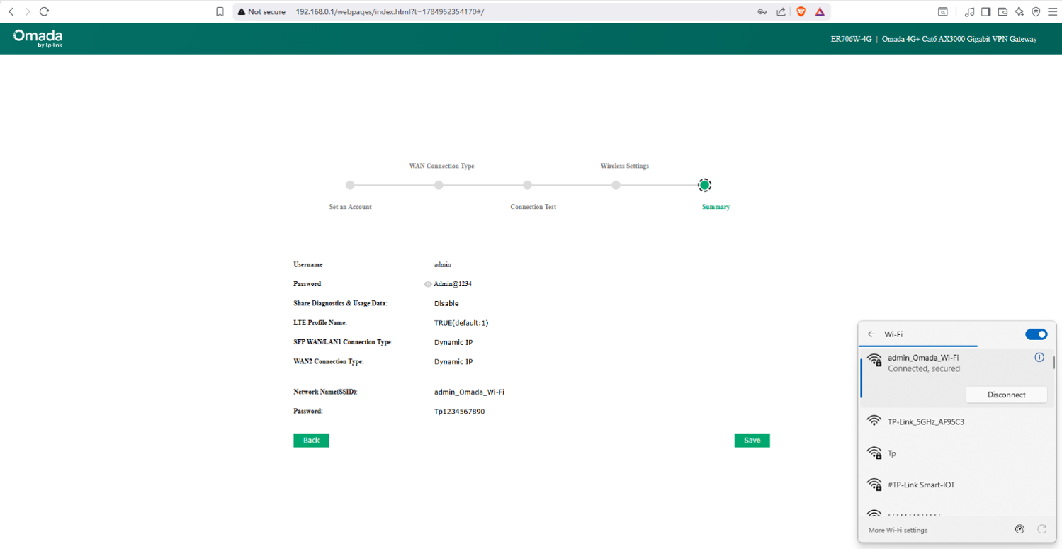Open the browser hamburger menu

pos(1052,11)
